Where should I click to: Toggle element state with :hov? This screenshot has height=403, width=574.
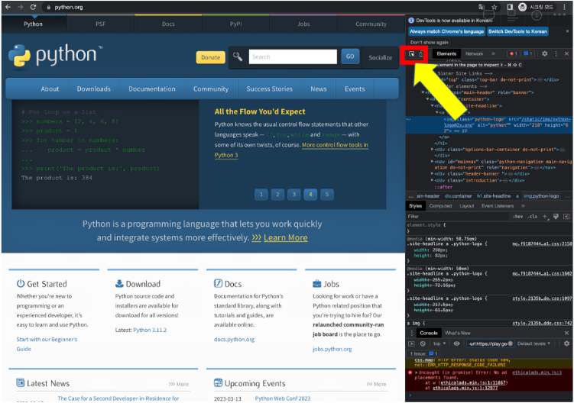pyautogui.click(x=517, y=217)
